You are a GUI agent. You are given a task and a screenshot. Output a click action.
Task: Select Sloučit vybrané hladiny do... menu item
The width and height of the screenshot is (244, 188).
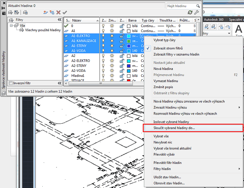click(x=174, y=128)
